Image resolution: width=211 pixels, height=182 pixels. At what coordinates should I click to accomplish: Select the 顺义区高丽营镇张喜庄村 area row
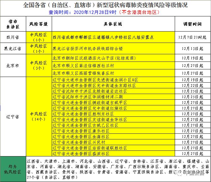(x=113, y=73)
